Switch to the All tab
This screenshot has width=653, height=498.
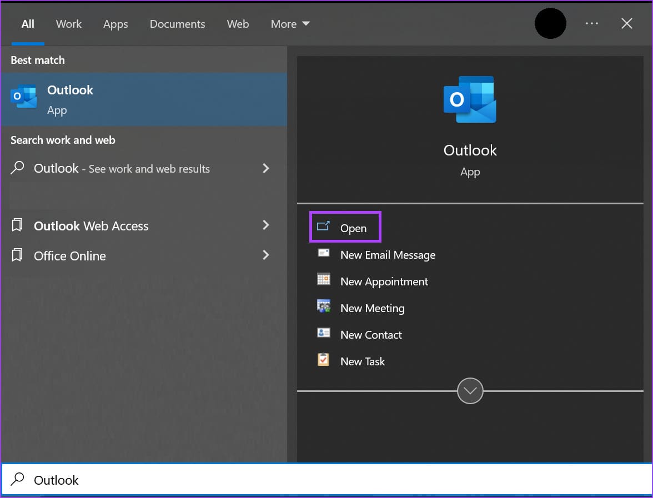click(x=28, y=24)
